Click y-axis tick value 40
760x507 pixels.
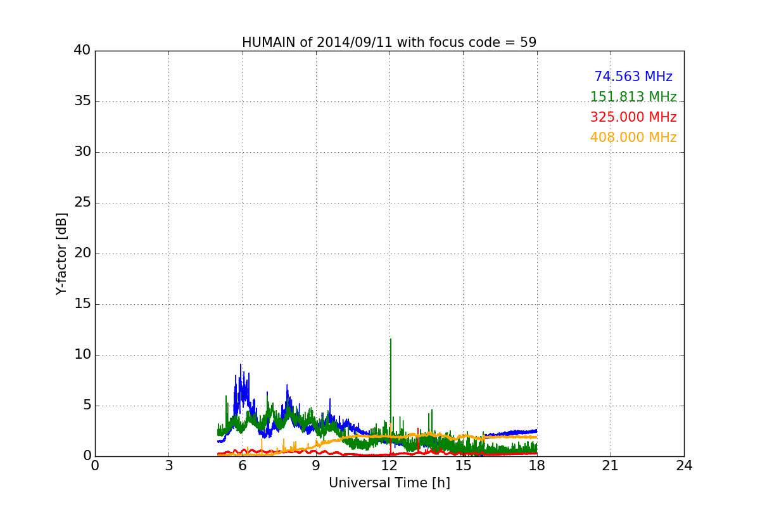click(82, 51)
